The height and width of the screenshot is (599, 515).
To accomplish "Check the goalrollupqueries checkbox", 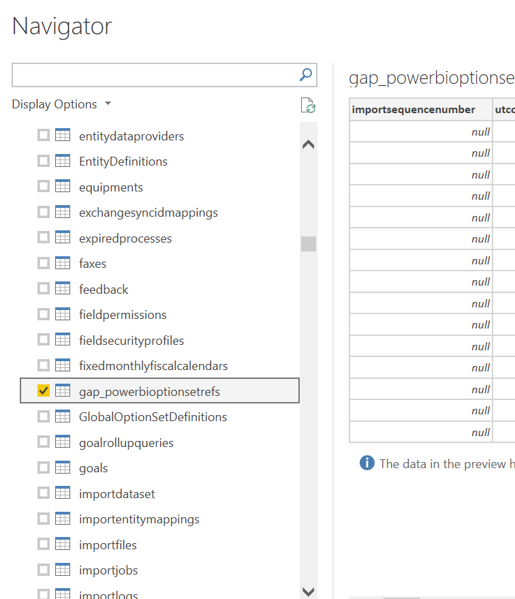I will tap(44, 442).
